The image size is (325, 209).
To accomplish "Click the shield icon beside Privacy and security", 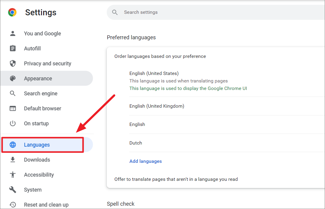I will pyautogui.click(x=13, y=64).
